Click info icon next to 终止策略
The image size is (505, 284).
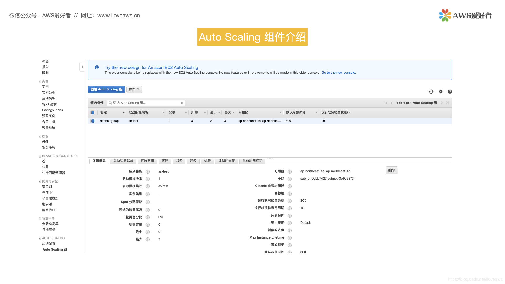coord(290,223)
